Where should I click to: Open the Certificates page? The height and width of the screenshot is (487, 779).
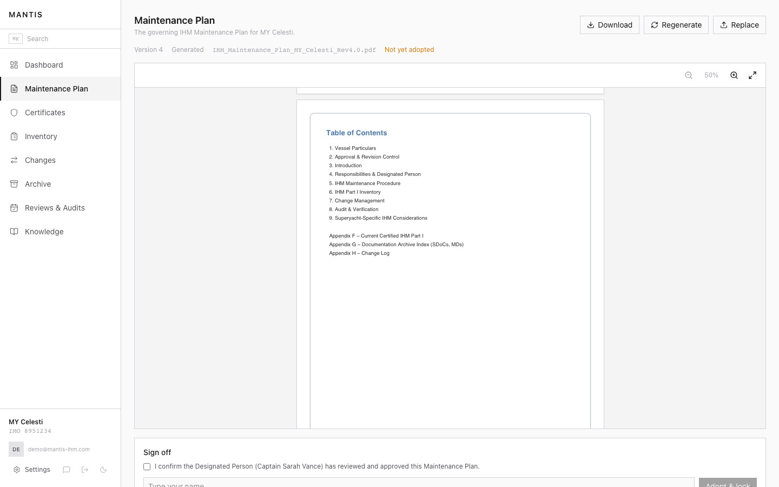[61, 113]
